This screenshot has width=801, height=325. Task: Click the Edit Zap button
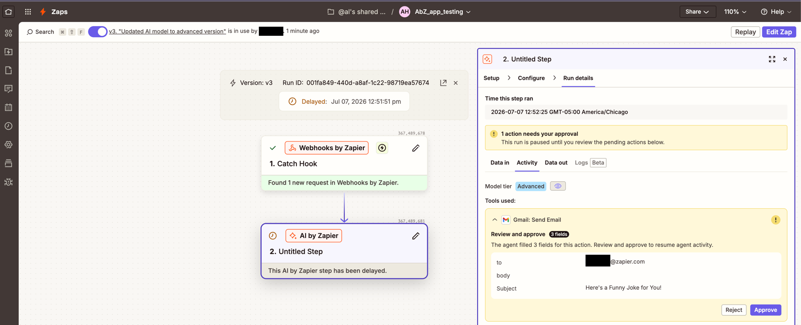[779, 32]
